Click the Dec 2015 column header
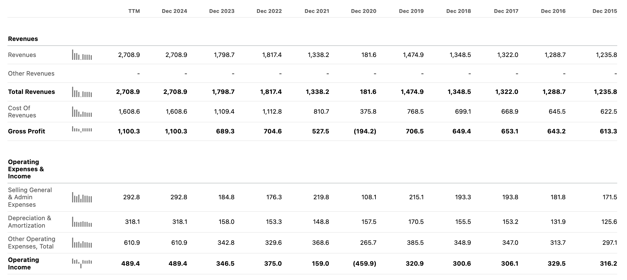Image resolution: width=627 pixels, height=280 pixels. point(605,11)
